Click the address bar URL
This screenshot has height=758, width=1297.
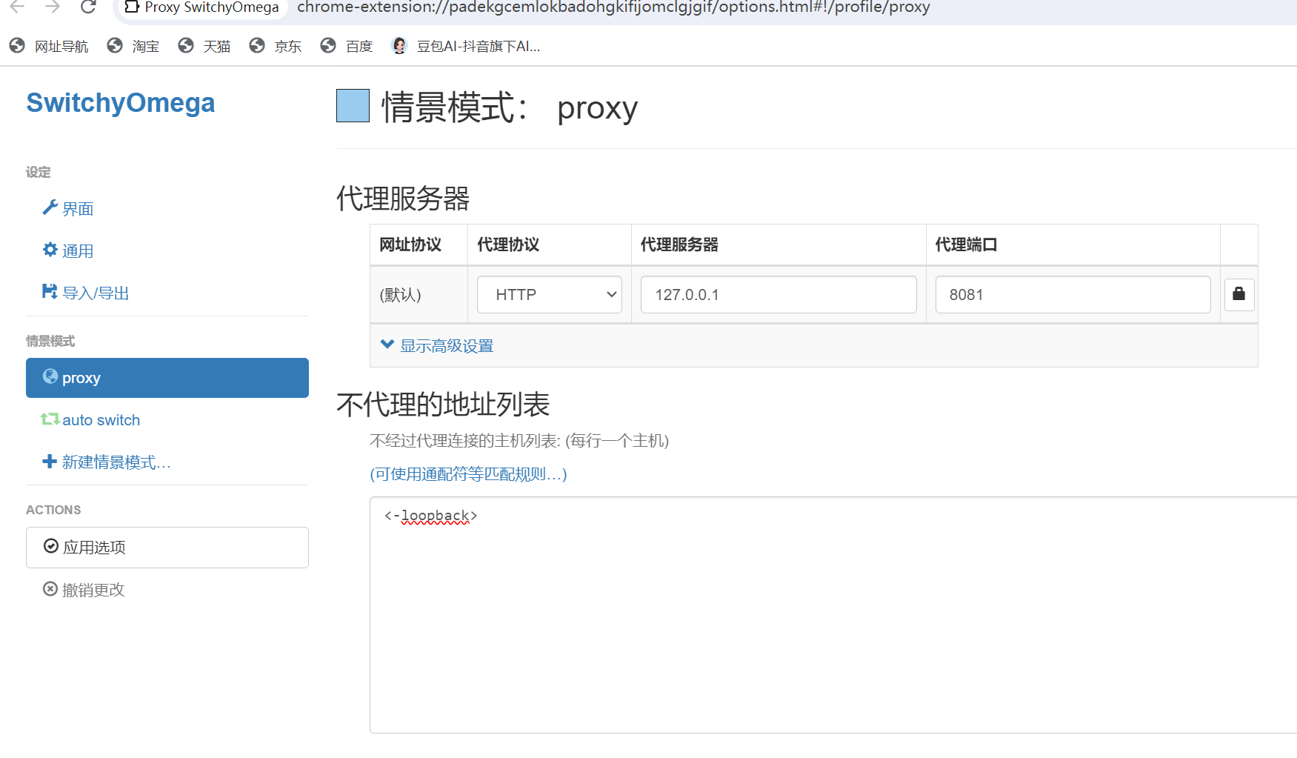613,7
